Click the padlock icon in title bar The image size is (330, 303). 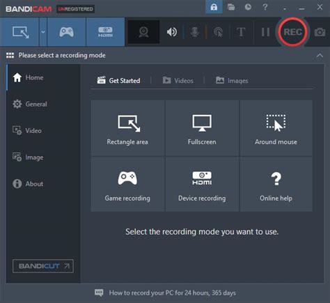click(214, 7)
